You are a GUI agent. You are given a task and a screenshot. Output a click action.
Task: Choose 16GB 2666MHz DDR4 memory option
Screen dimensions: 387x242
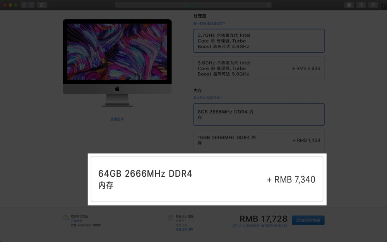pyautogui.click(x=259, y=140)
